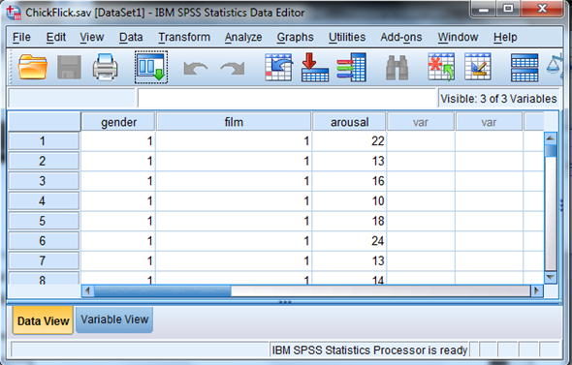This screenshot has height=365, width=572.
Task: Open the Graphs menu
Action: (295, 37)
